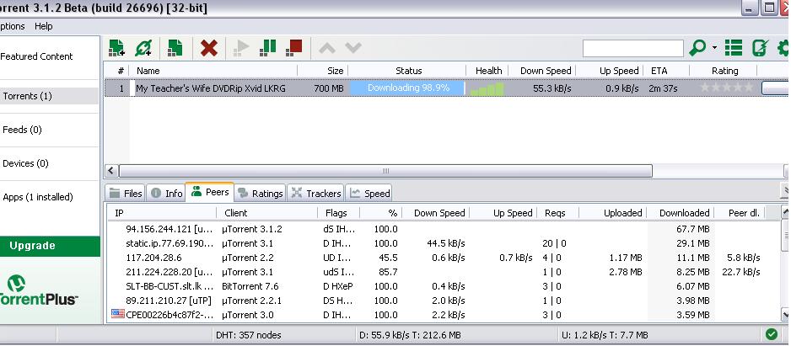Sort peers by Reqs column header
The width and height of the screenshot is (791, 346).
558,212
